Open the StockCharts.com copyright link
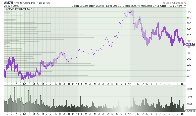The width and height of the screenshot is (196, 116). coord(174,3)
